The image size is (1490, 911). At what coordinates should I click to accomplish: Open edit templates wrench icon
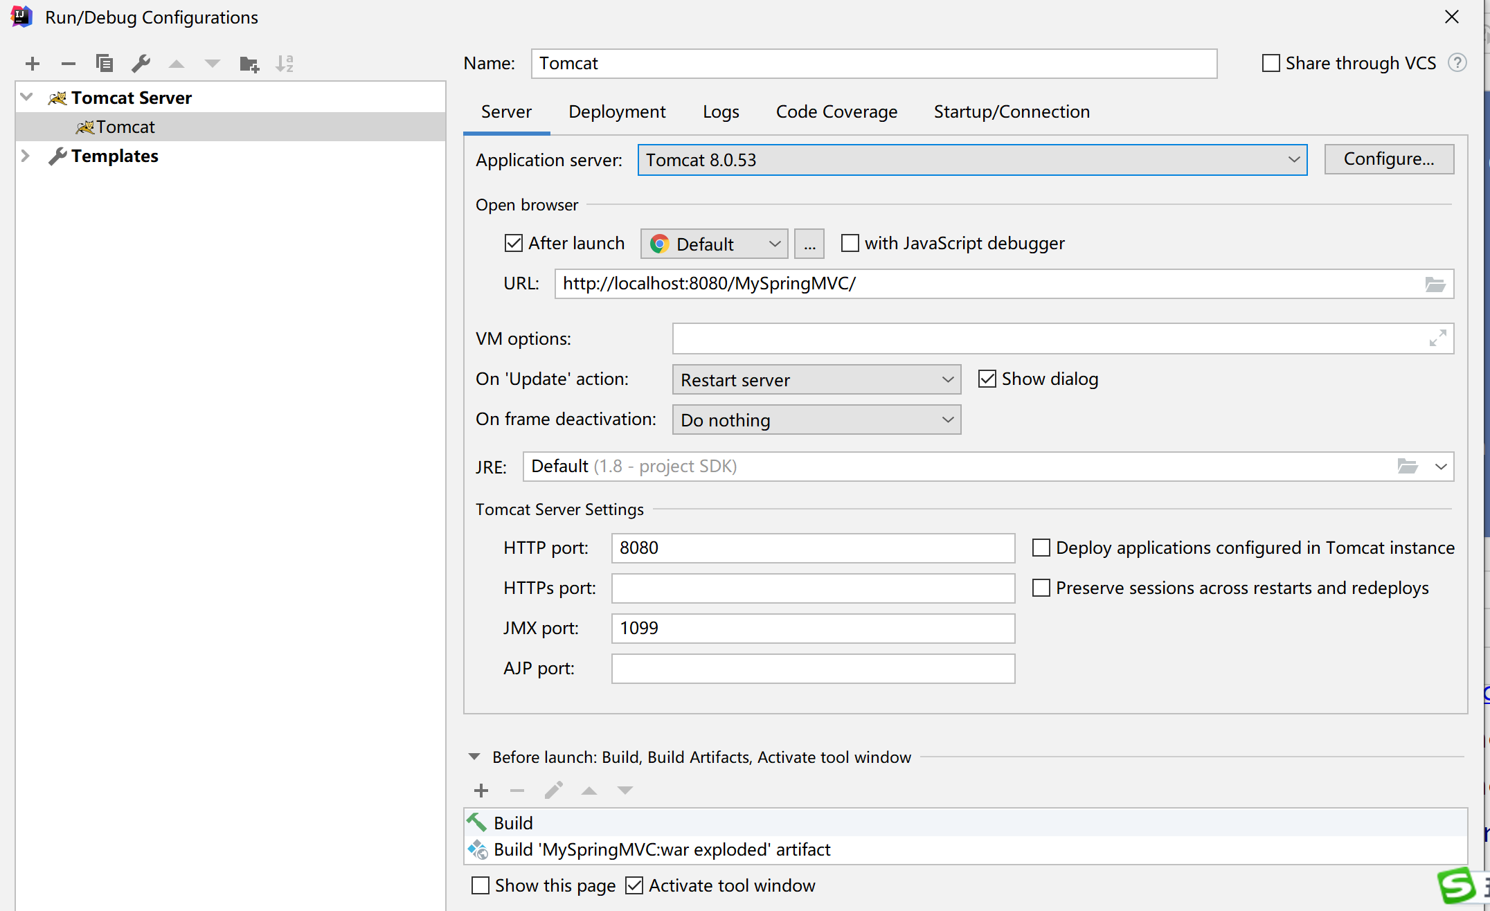pos(141,64)
